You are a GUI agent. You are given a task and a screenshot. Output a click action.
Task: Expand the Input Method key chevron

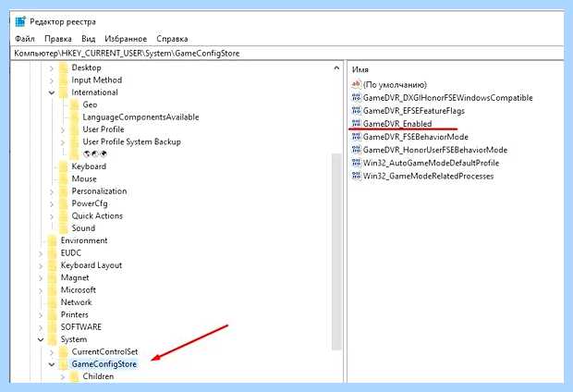pyautogui.click(x=52, y=80)
